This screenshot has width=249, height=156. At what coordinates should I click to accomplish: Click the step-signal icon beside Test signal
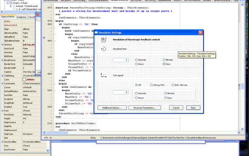(x=103, y=75)
